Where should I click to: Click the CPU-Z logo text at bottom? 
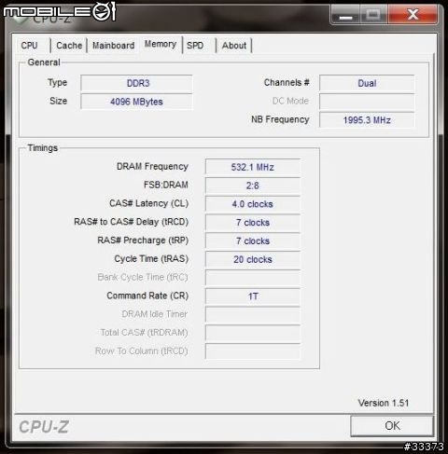coord(44,427)
